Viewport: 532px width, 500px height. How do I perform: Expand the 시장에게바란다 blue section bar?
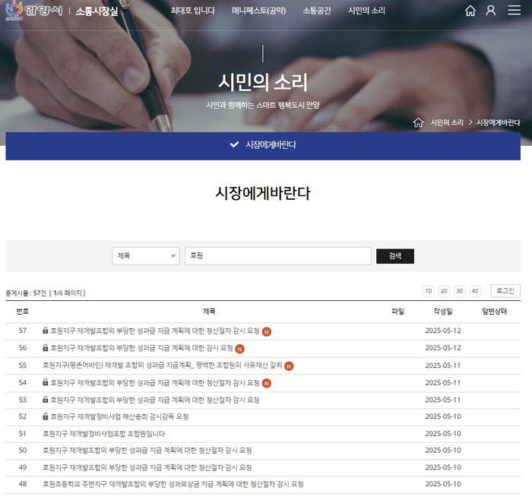pos(263,144)
